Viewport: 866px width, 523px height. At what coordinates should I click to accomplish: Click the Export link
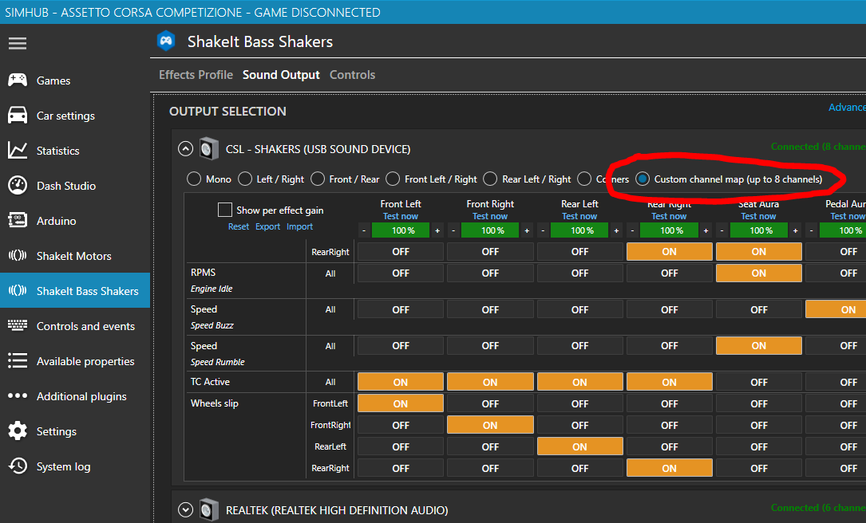[268, 226]
